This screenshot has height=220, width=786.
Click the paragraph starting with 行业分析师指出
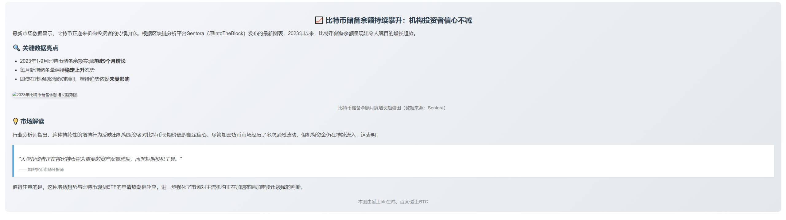[x=195, y=135]
